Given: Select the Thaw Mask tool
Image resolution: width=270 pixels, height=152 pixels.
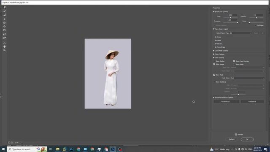Looking at the screenshot, I should (x=5, y=38).
